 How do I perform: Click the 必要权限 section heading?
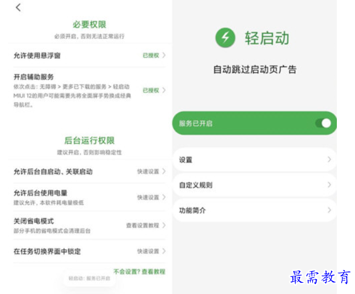click(x=90, y=25)
